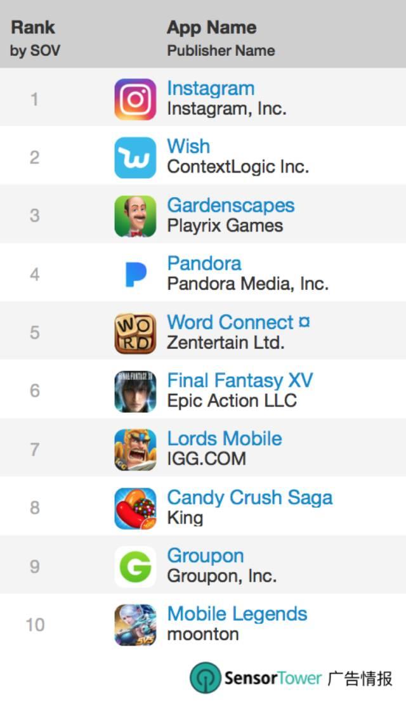Open the Mobile Legends title link
This screenshot has height=704, width=406.
(x=237, y=614)
